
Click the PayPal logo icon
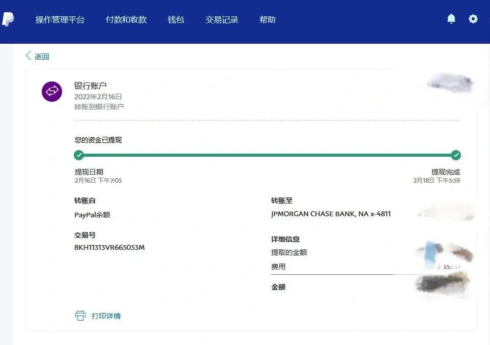(x=8, y=19)
